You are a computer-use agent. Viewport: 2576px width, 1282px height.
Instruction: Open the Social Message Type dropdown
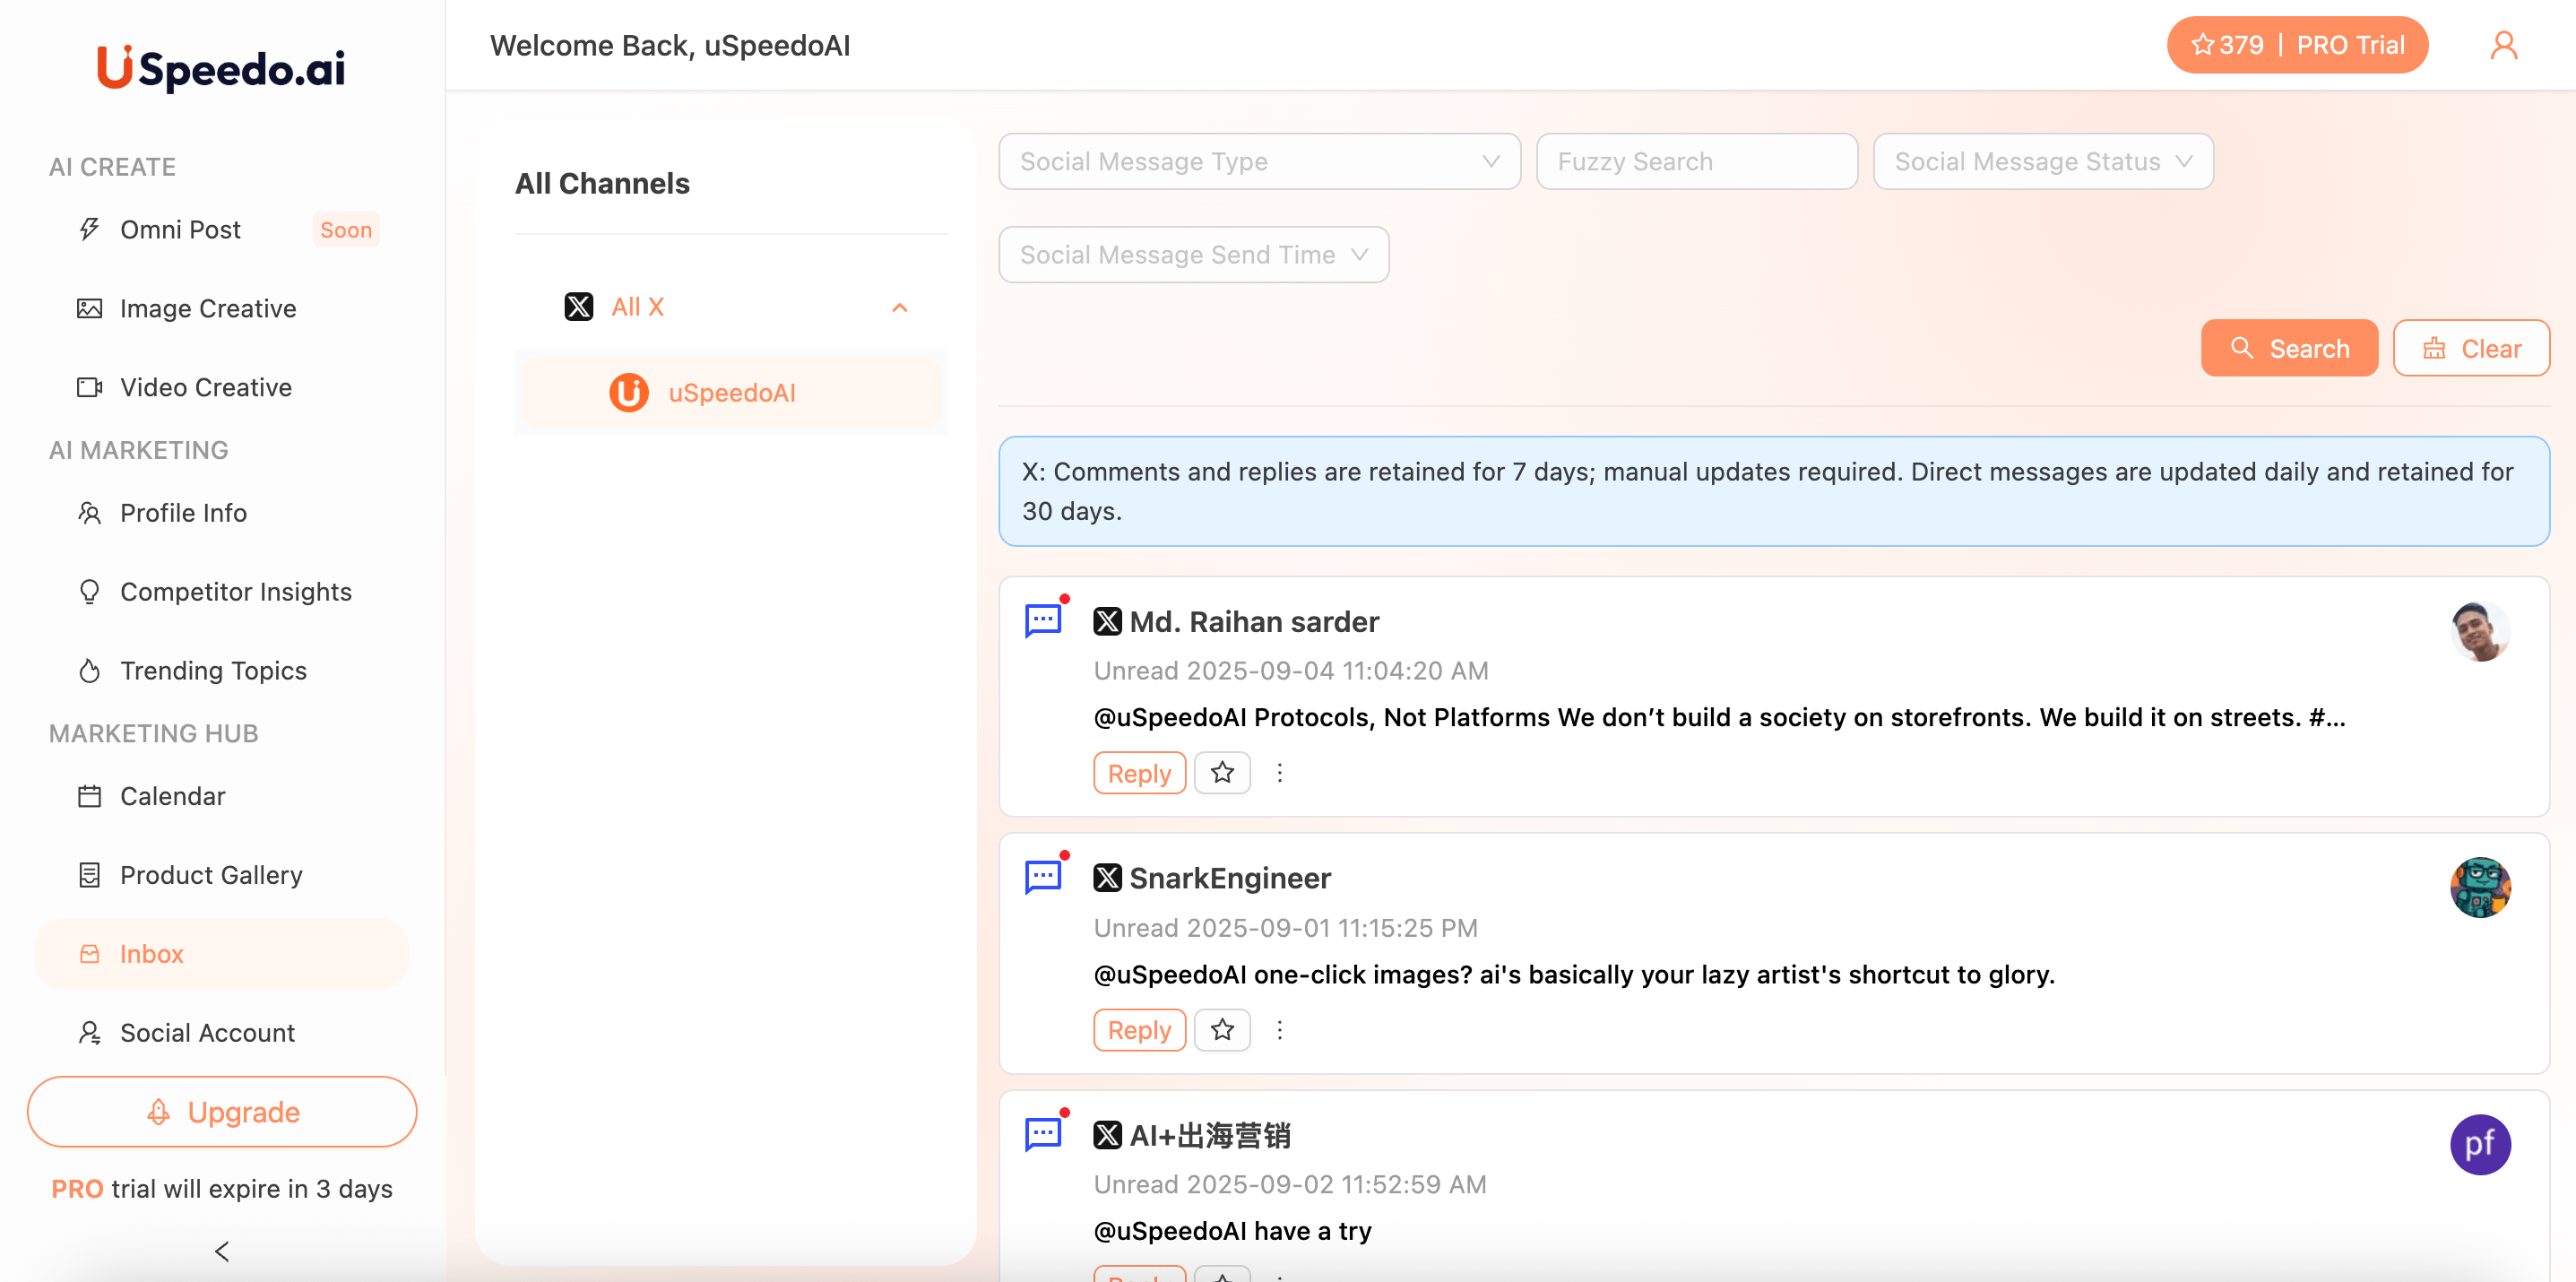(1258, 161)
